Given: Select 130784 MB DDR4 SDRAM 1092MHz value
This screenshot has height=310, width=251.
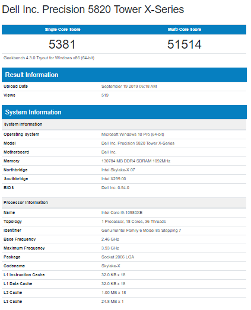Looking at the screenshot, I should [x=136, y=161].
